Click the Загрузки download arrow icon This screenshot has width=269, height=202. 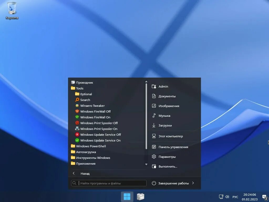pos(154,125)
